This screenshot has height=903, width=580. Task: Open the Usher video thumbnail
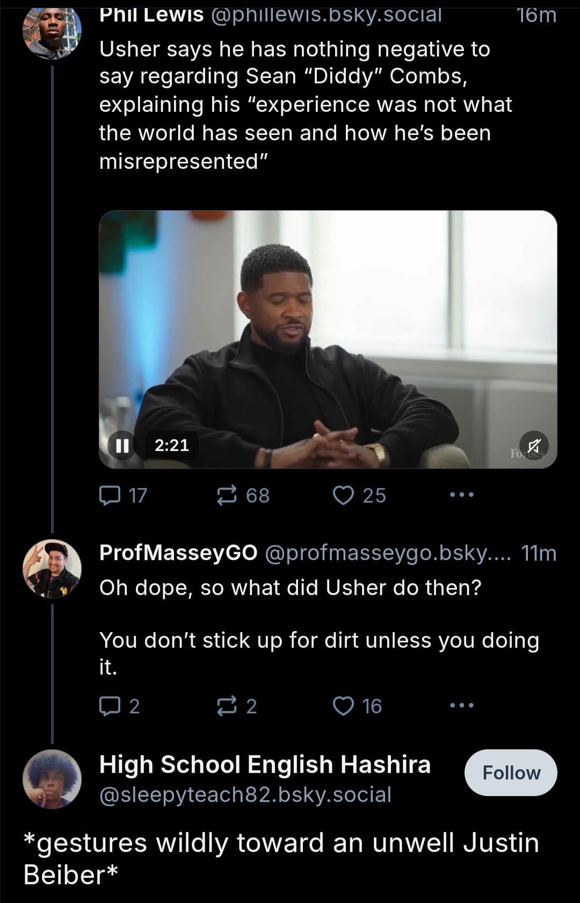[x=328, y=322]
